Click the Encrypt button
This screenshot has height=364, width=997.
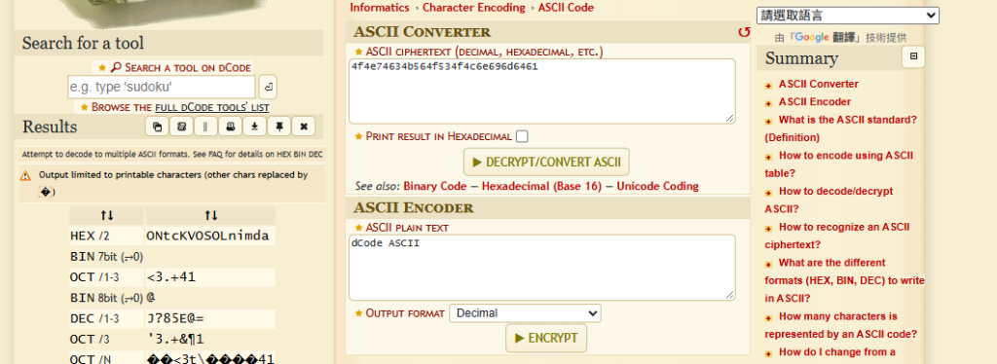546,338
